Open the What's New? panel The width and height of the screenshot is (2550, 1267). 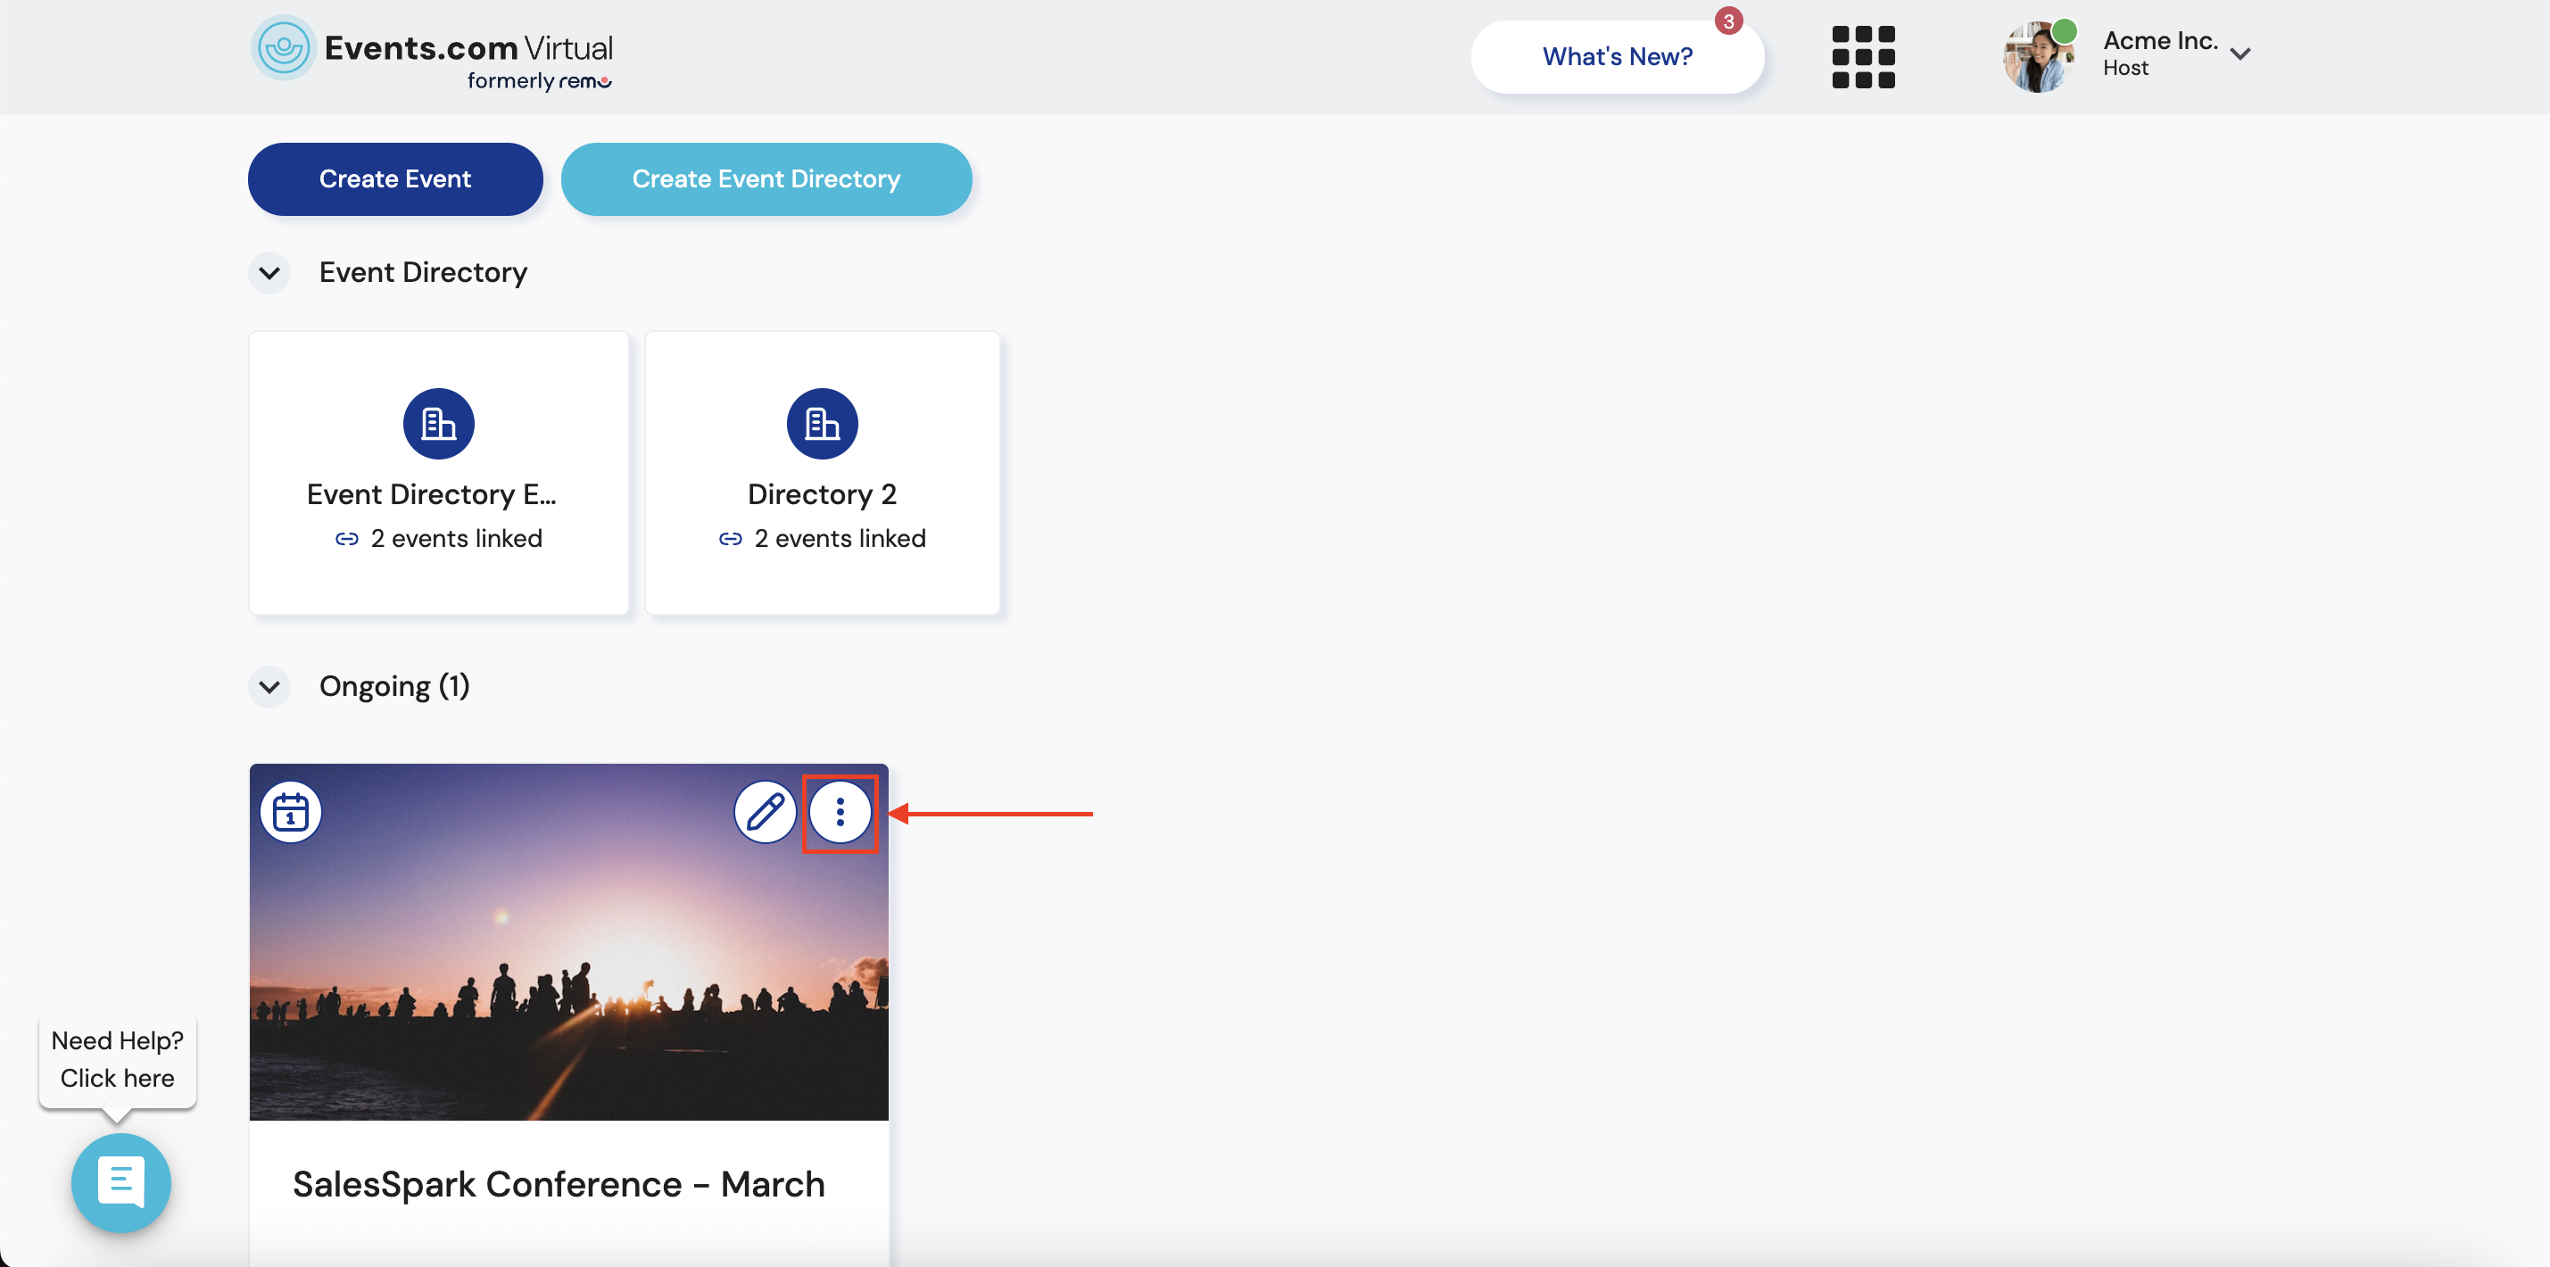[1617, 56]
